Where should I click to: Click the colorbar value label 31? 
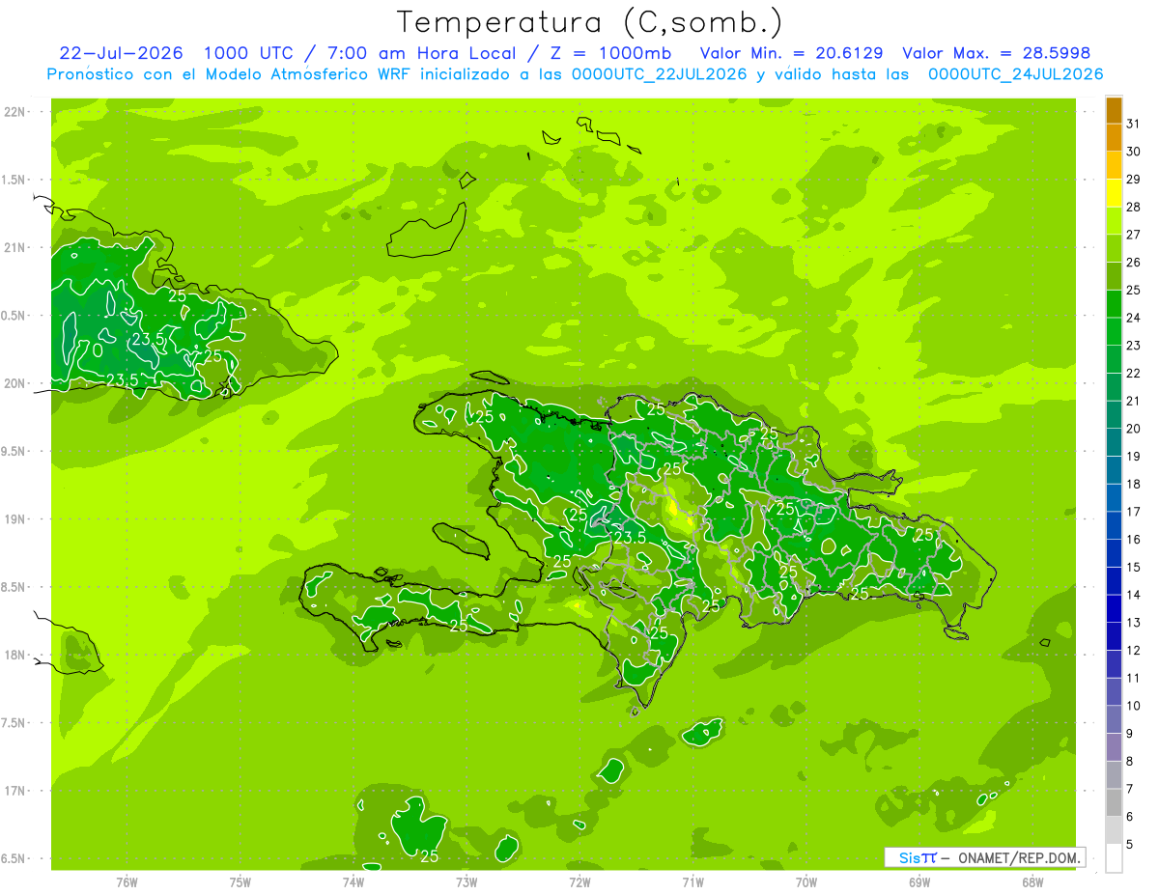(1135, 124)
